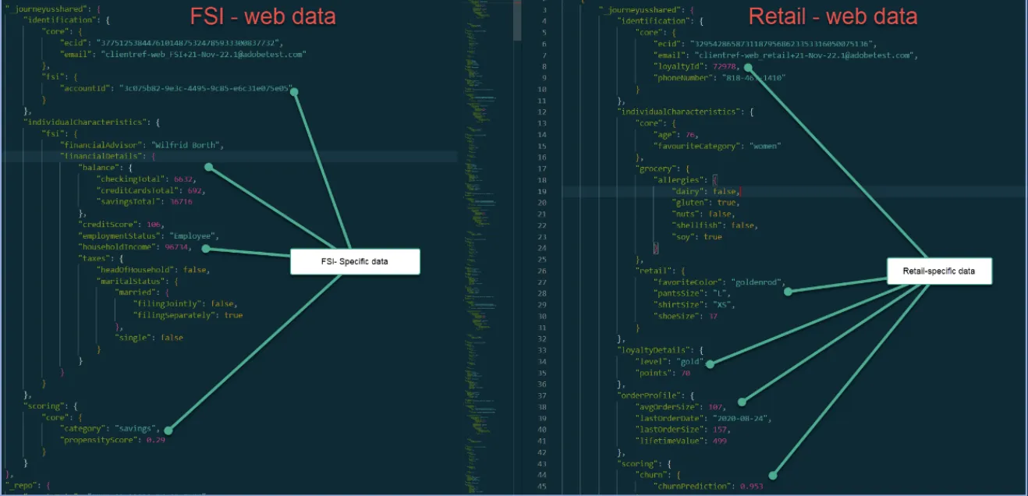1028x496 pixels.
Task: Select the "_repo" key in FSI pane
Action: [21, 485]
